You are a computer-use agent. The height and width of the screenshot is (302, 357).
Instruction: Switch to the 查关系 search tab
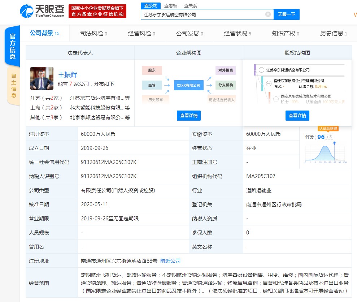(191, 6)
